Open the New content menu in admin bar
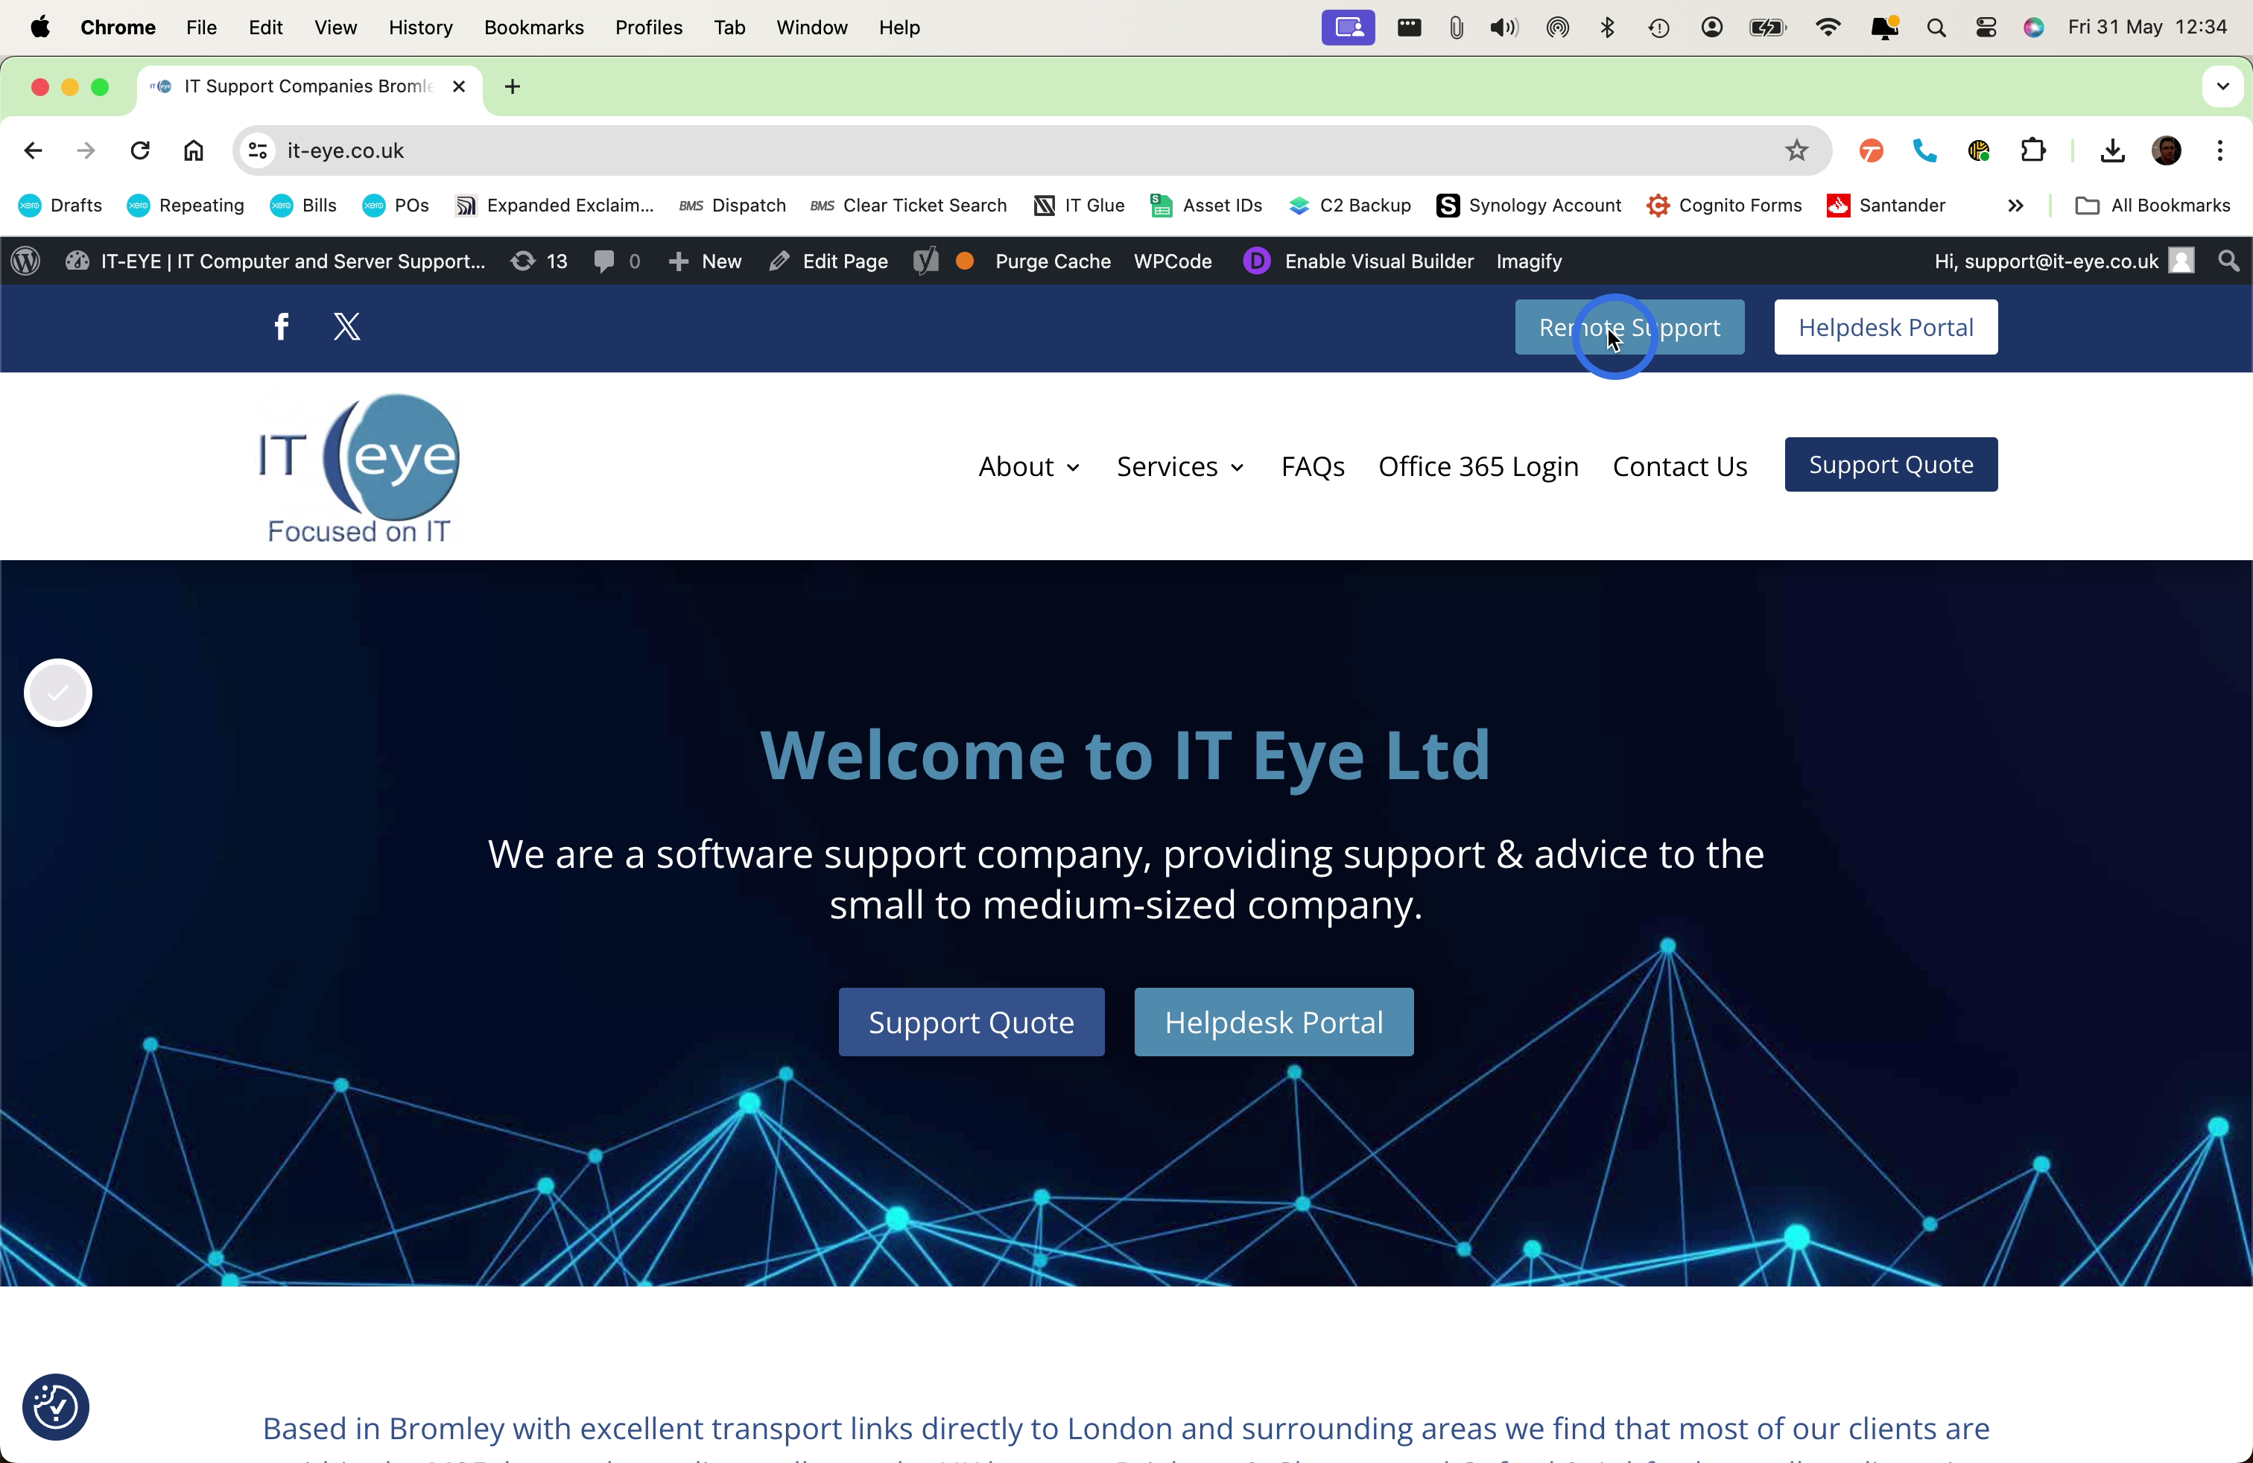The height and width of the screenshot is (1463, 2253). (706, 261)
